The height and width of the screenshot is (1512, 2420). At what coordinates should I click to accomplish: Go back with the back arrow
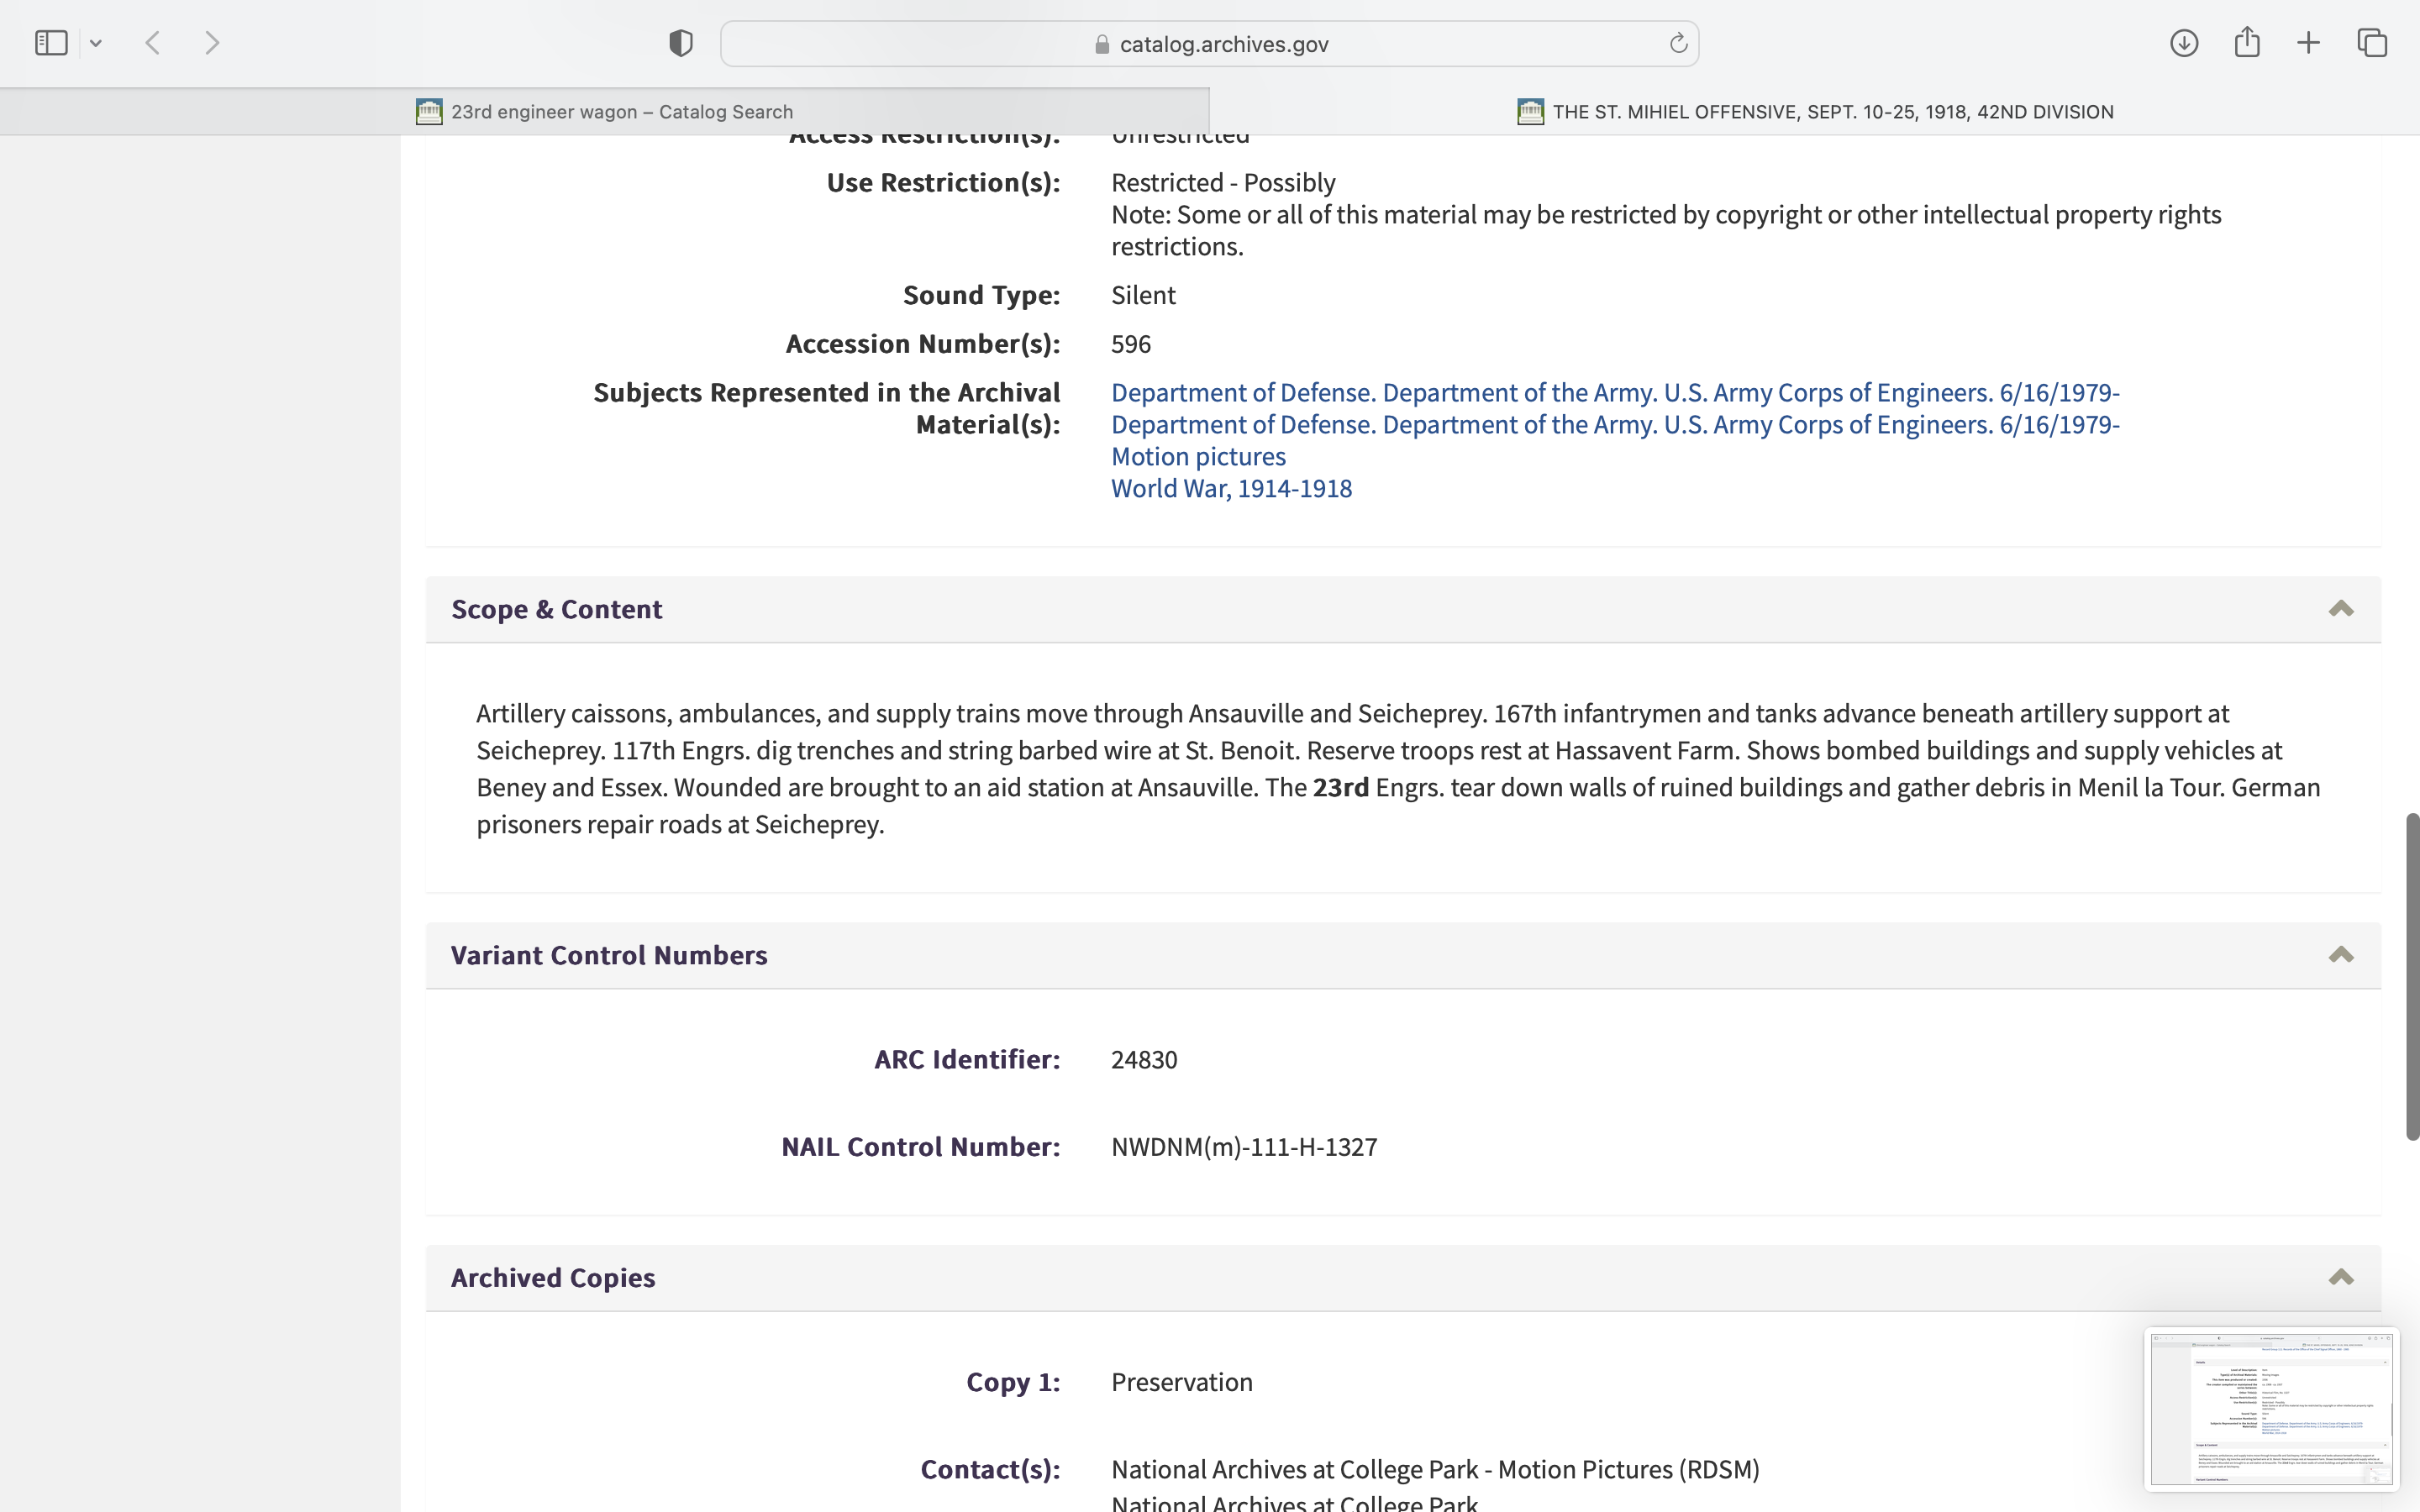point(153,43)
